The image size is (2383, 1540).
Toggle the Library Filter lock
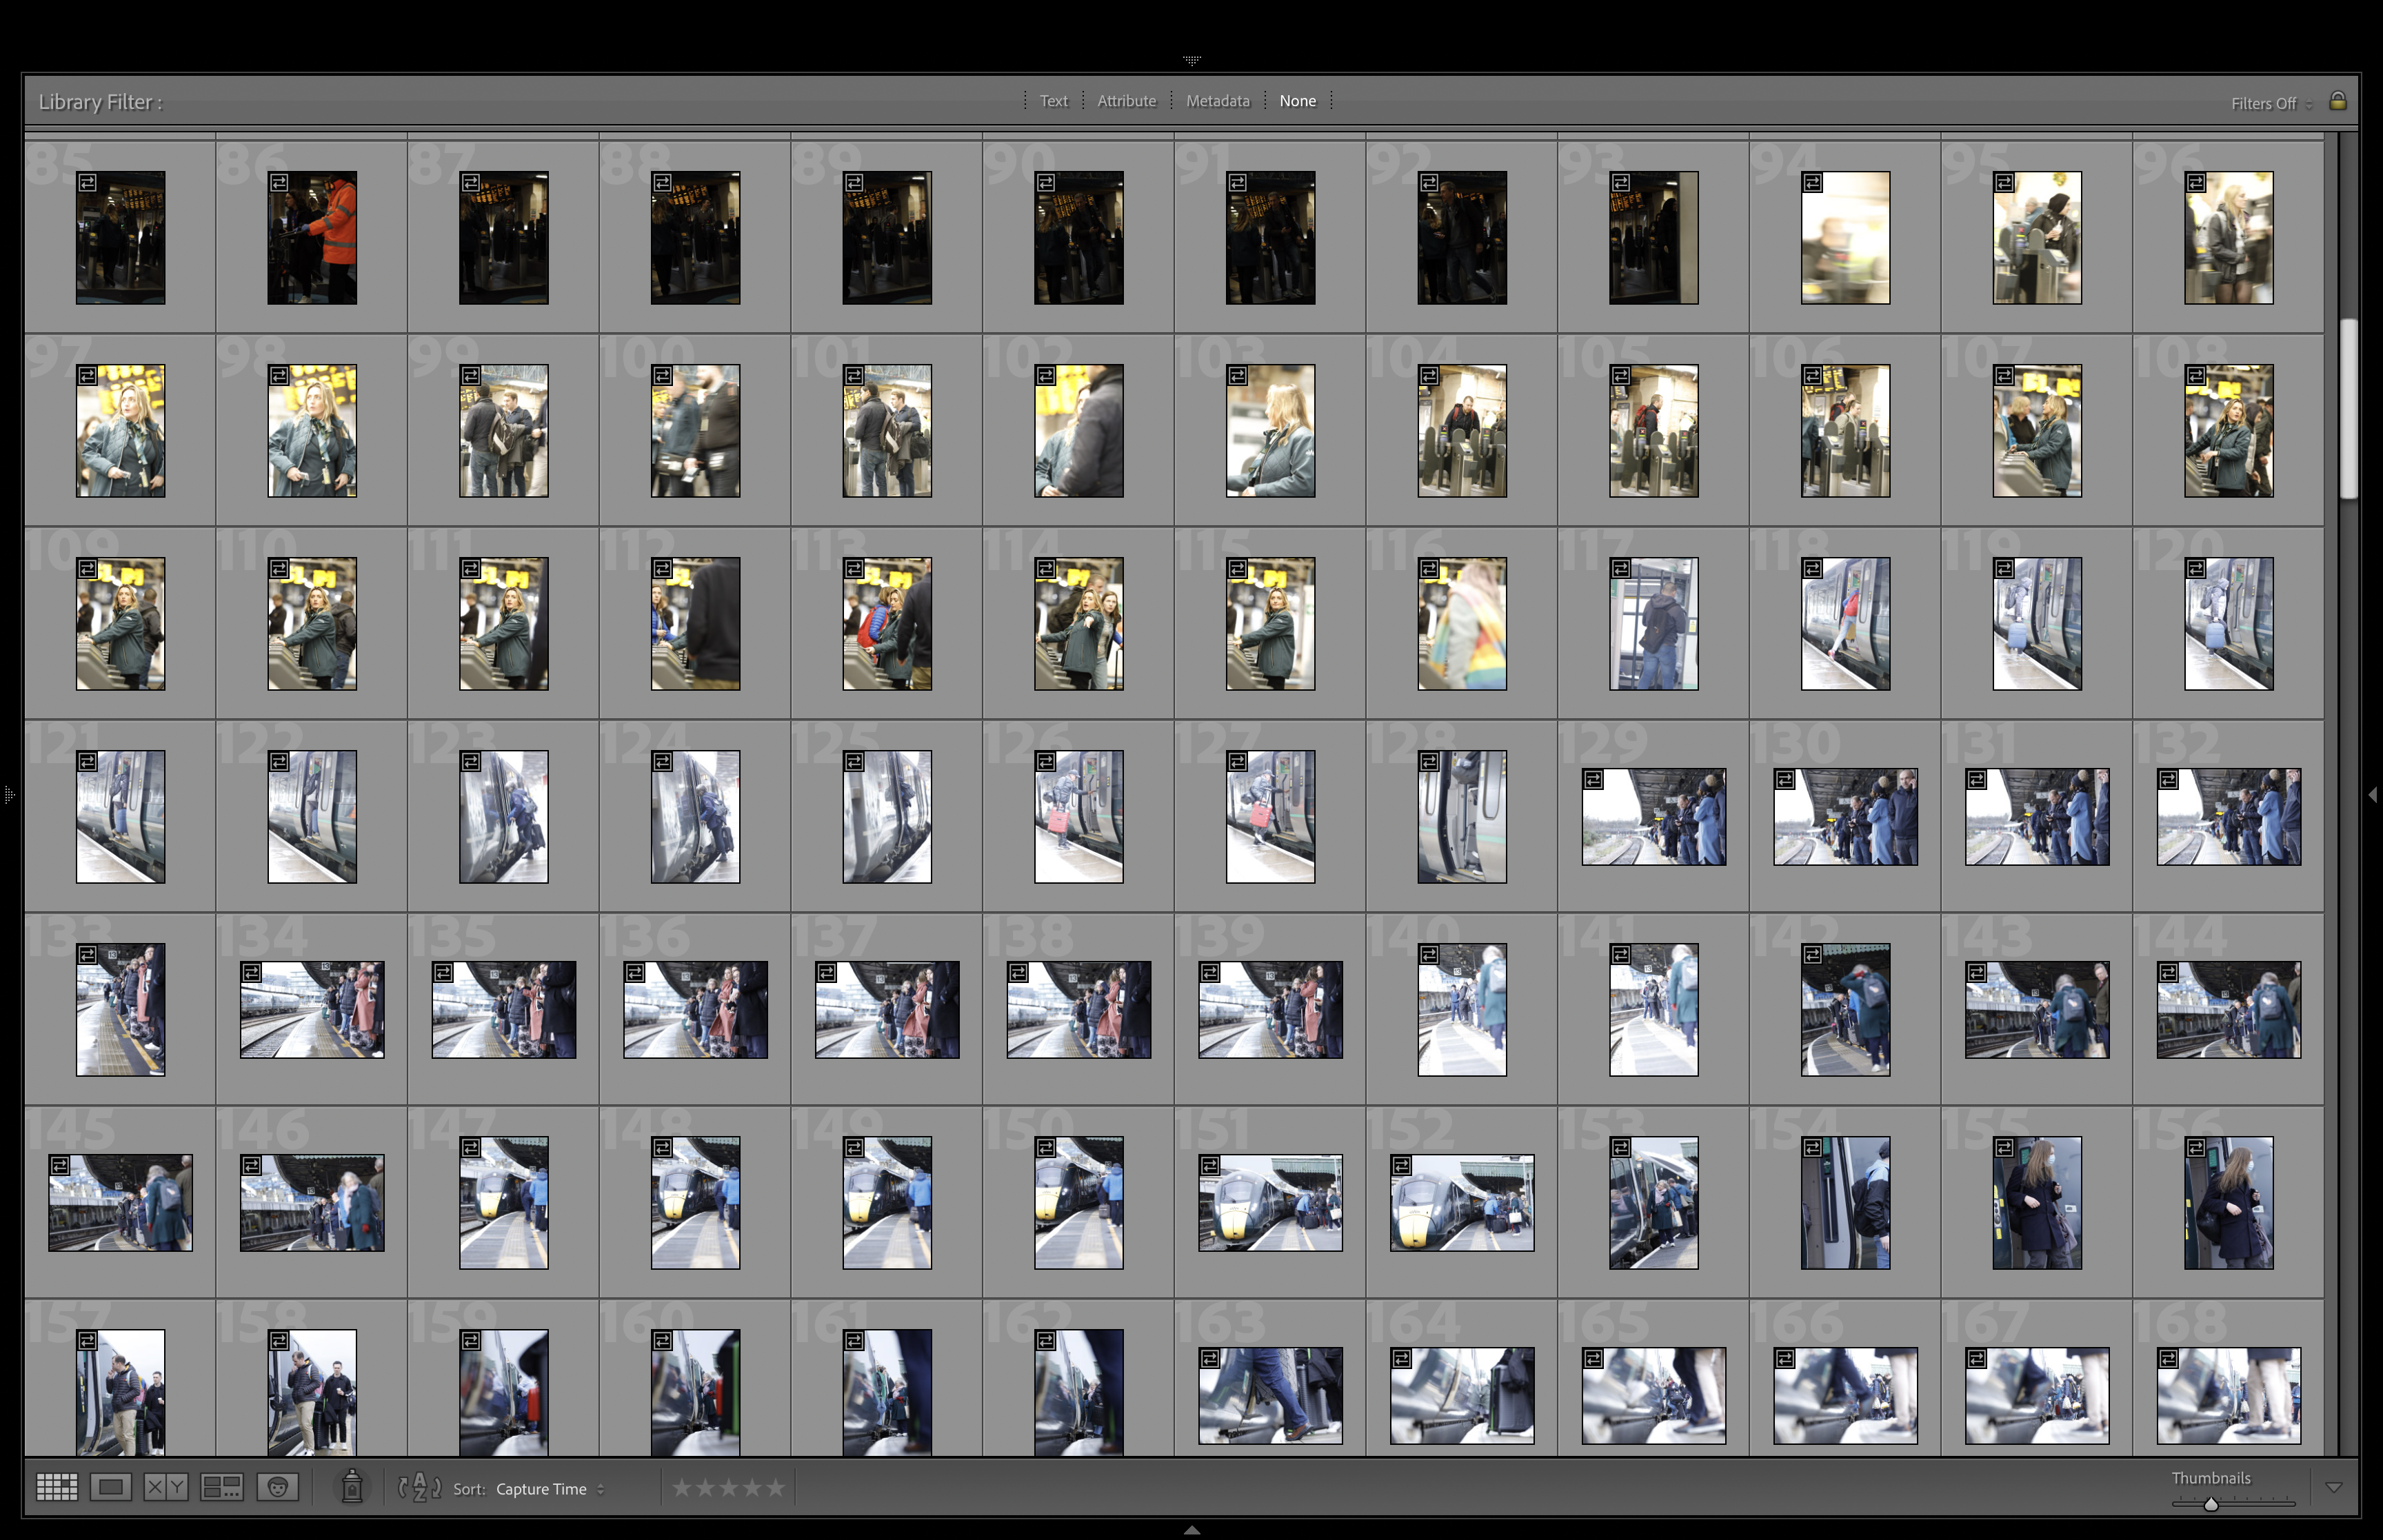click(x=2337, y=101)
